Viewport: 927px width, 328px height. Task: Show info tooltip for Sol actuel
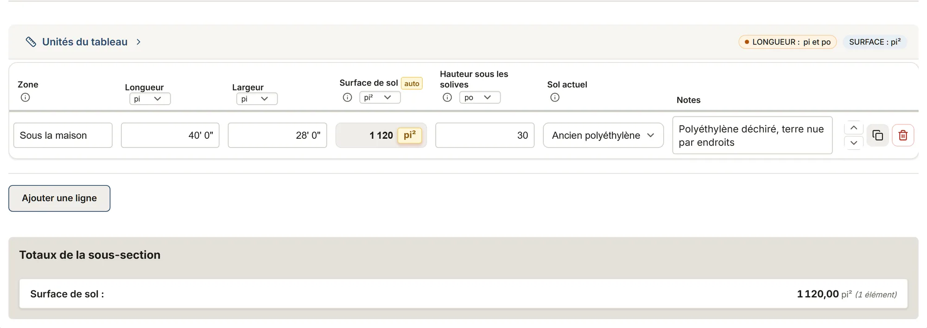coord(555,97)
